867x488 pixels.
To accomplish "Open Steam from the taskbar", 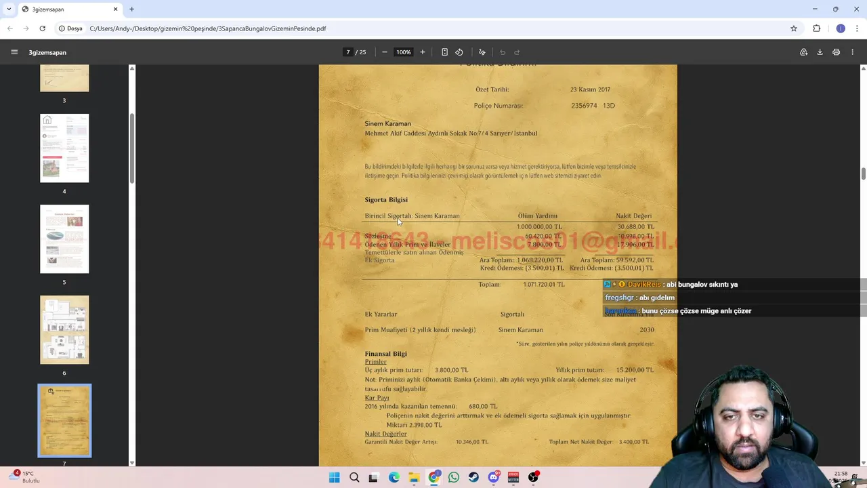I will [473, 477].
